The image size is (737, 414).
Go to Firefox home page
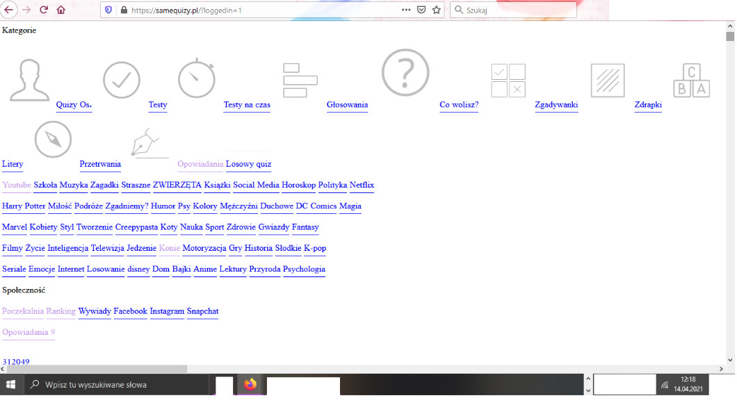[61, 10]
